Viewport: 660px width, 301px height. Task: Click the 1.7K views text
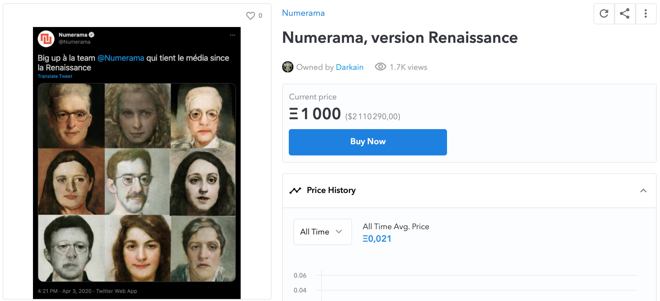(408, 67)
